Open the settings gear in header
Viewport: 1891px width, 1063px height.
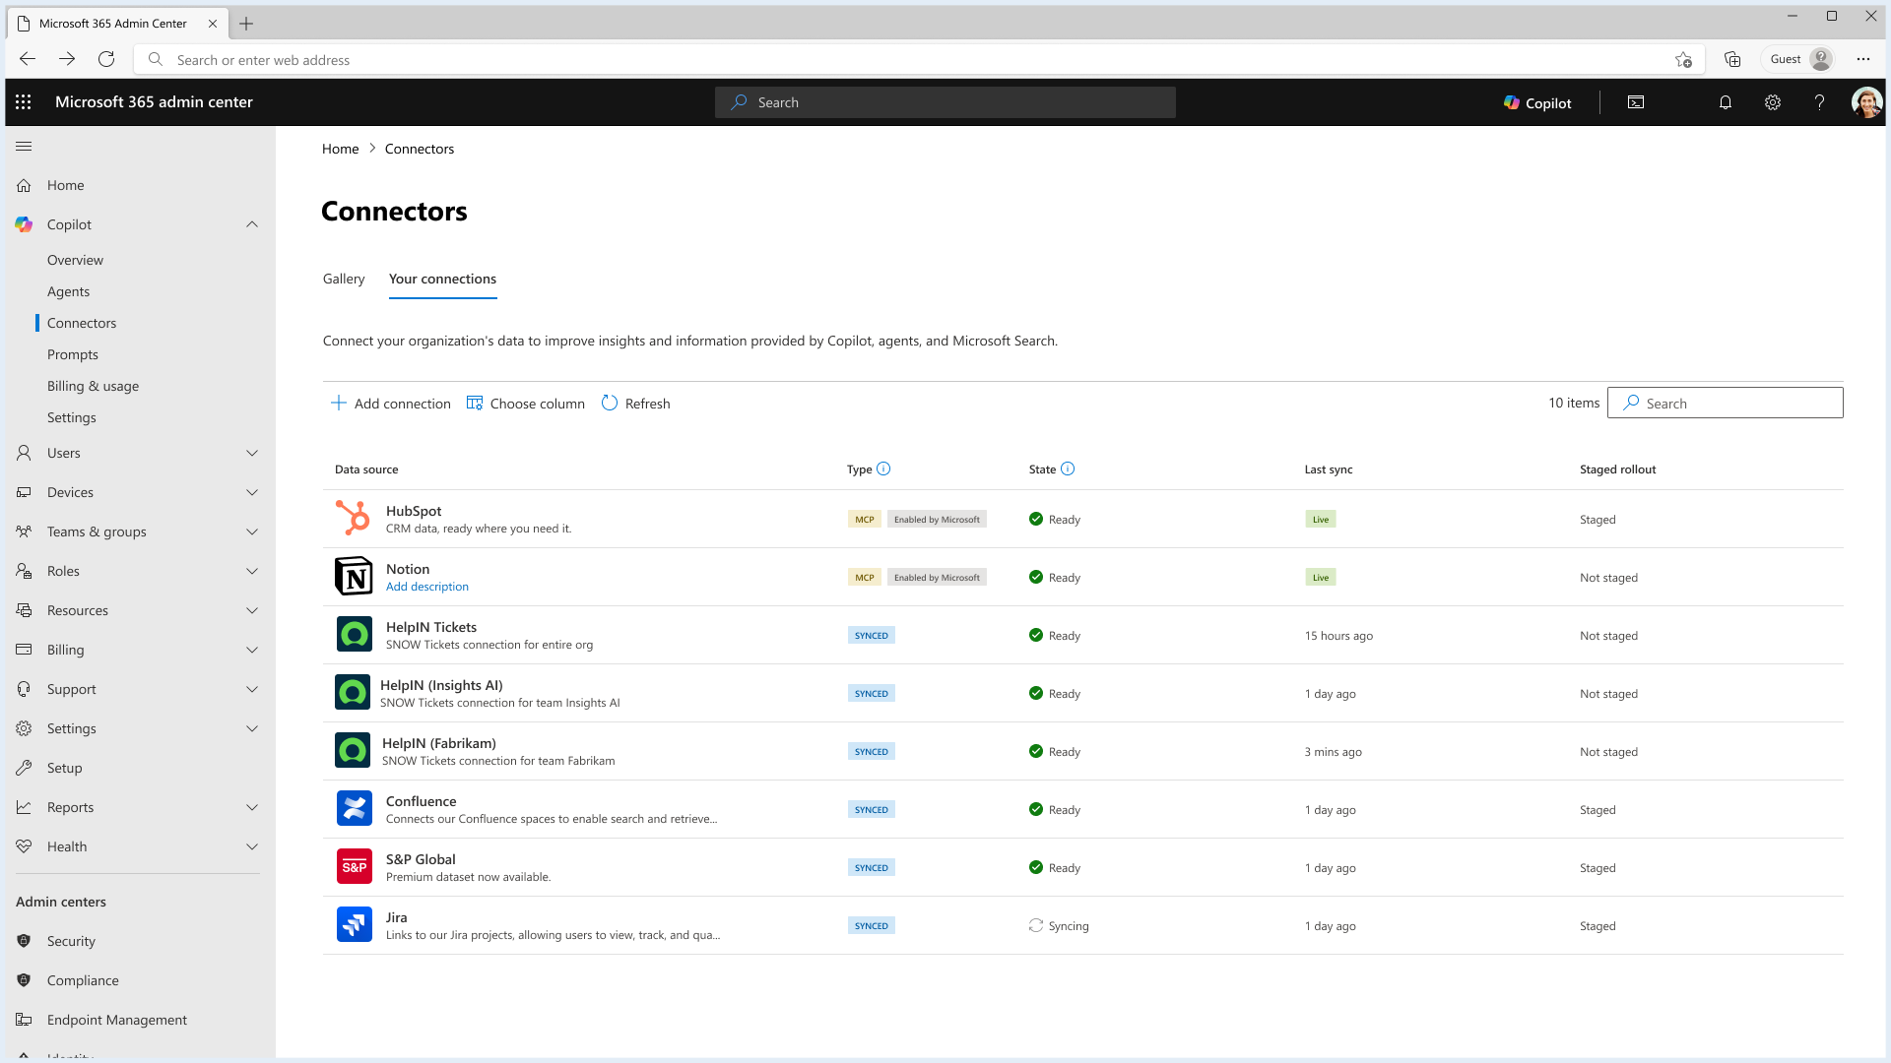click(x=1772, y=102)
